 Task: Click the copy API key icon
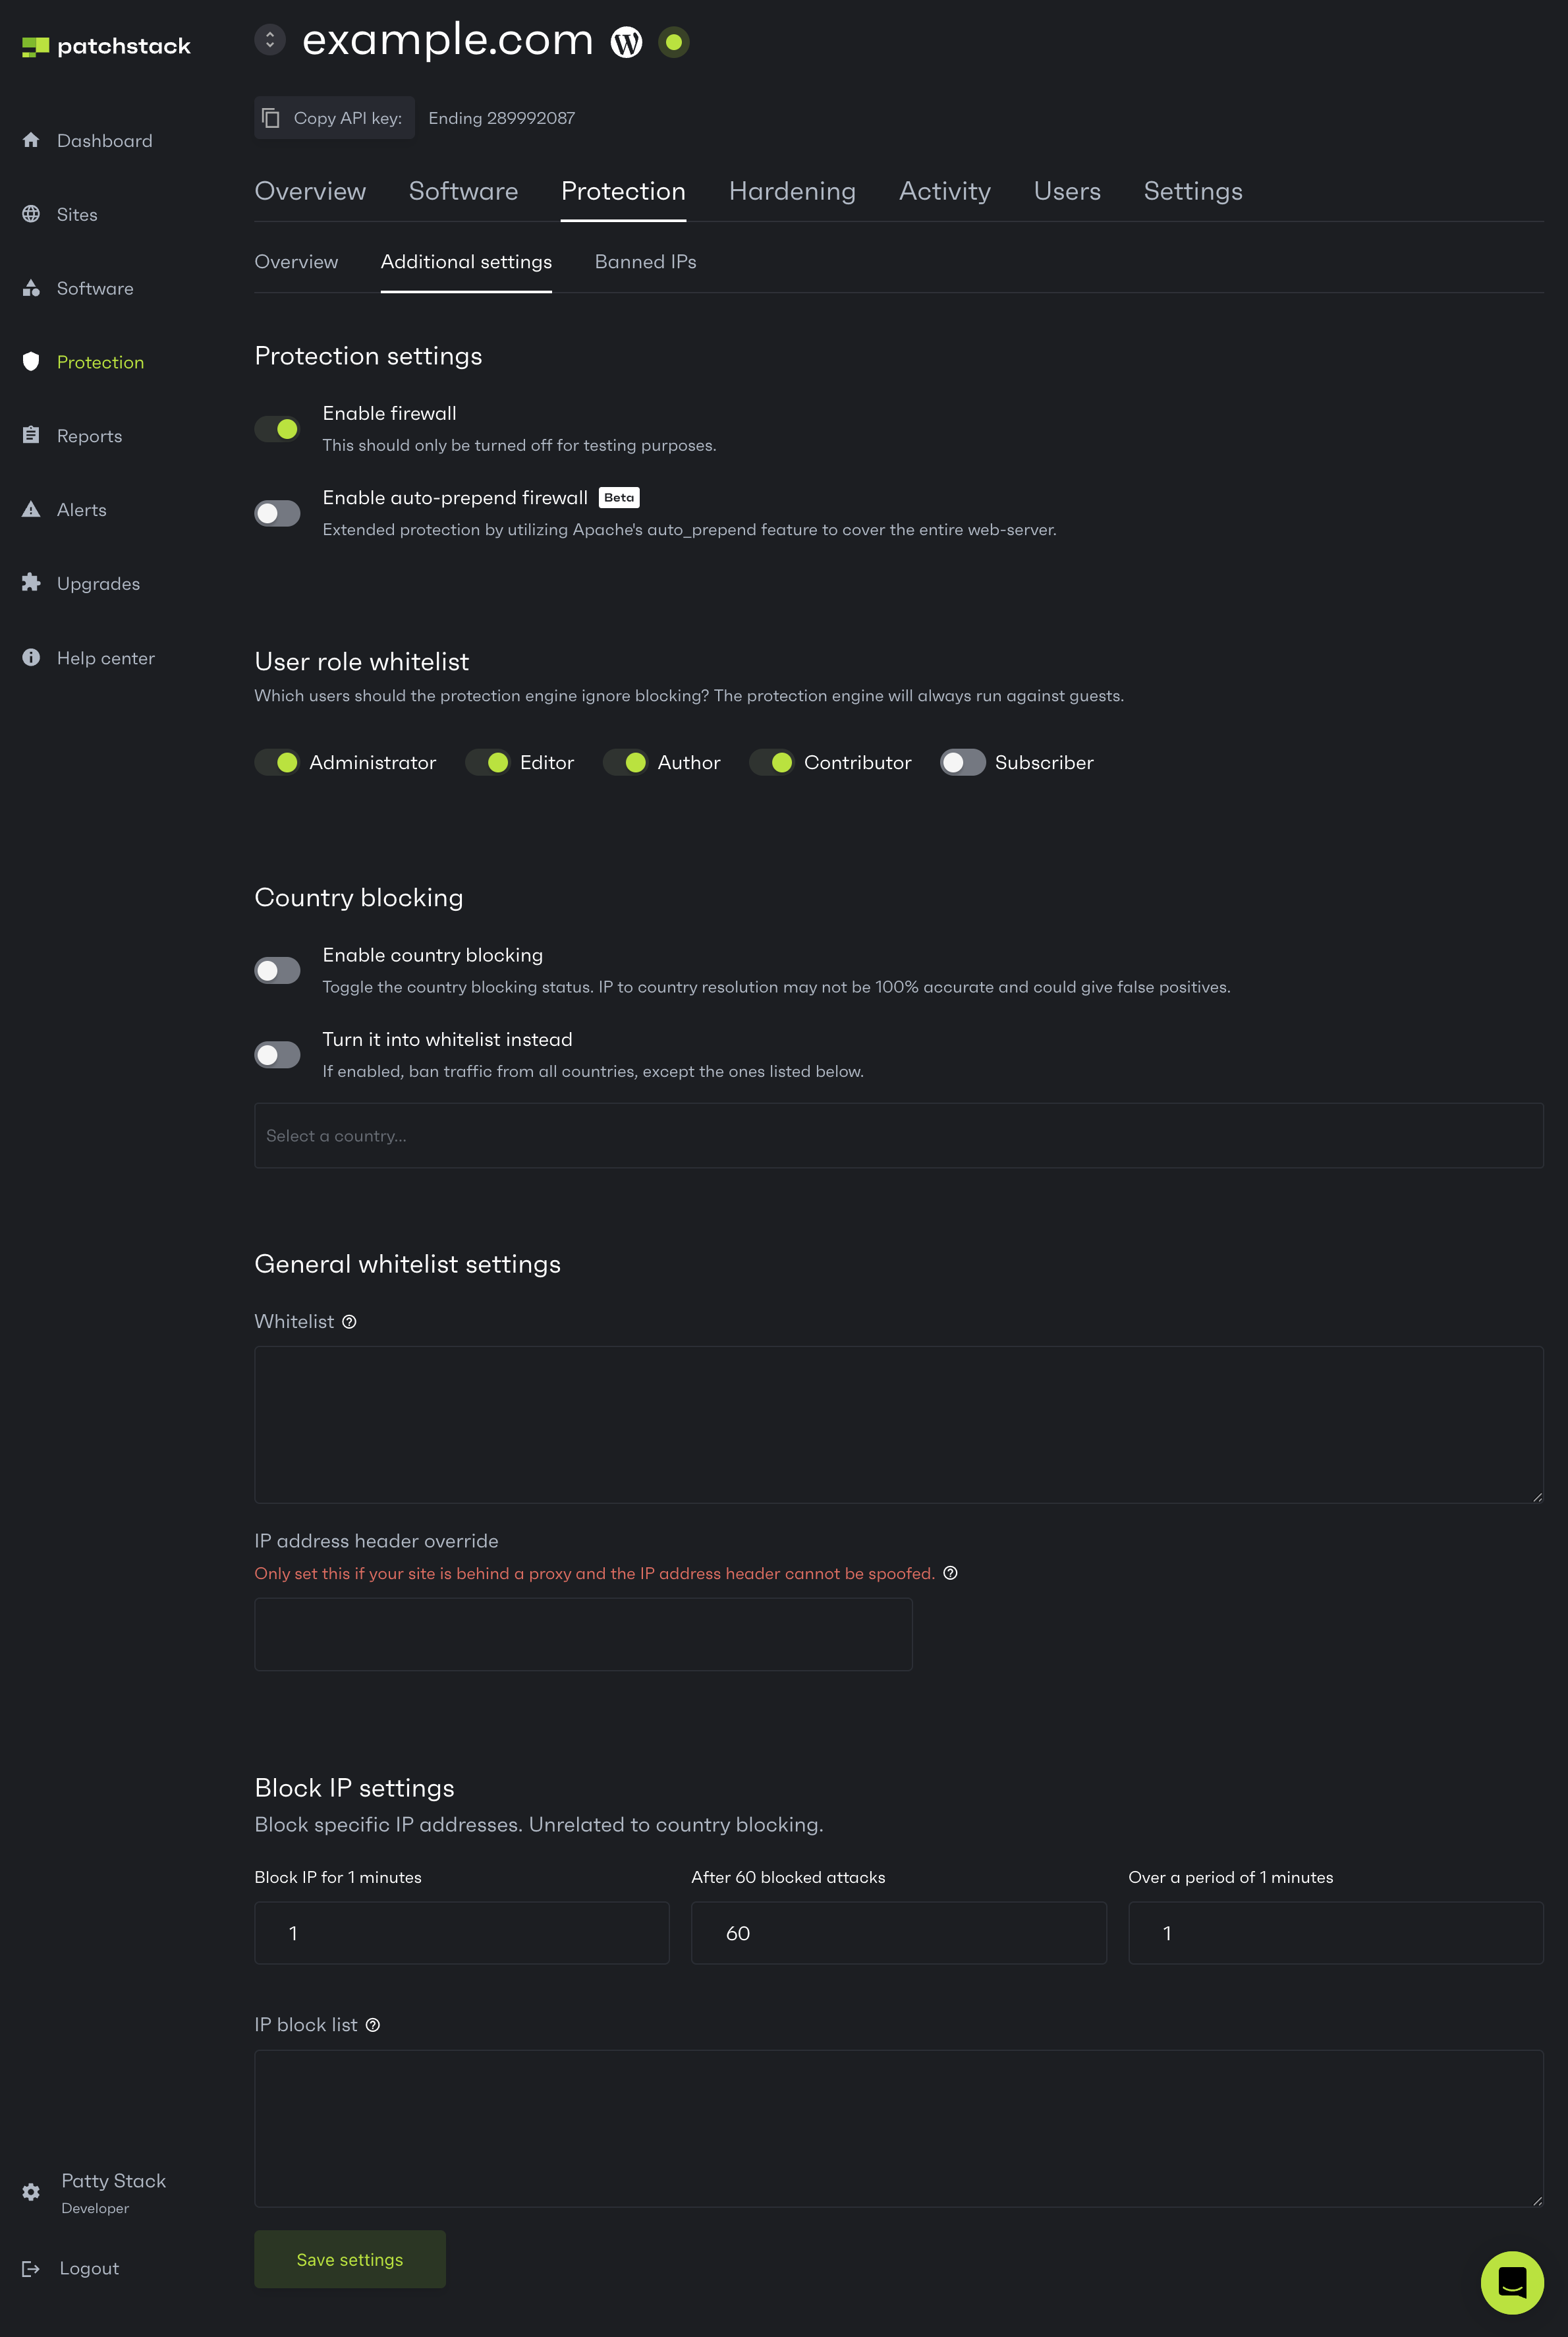(x=270, y=118)
